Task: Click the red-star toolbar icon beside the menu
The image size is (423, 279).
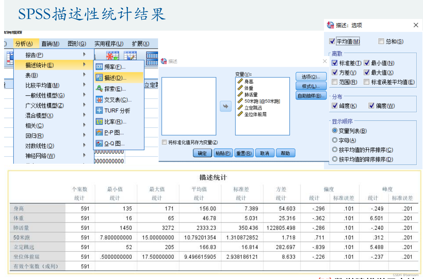Action: pyautogui.click(x=113, y=56)
